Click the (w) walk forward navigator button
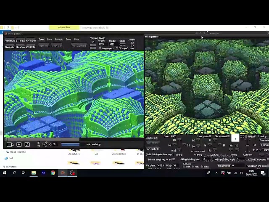 click(198, 140)
